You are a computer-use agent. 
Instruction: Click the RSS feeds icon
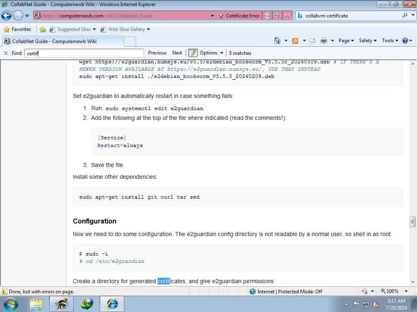coord(295,41)
